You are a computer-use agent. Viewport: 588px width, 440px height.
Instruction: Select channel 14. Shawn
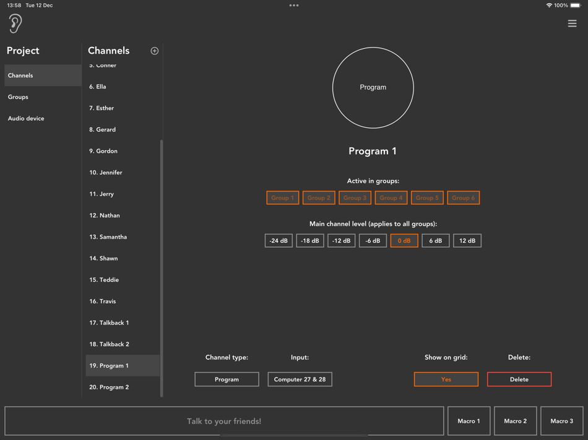(x=123, y=258)
